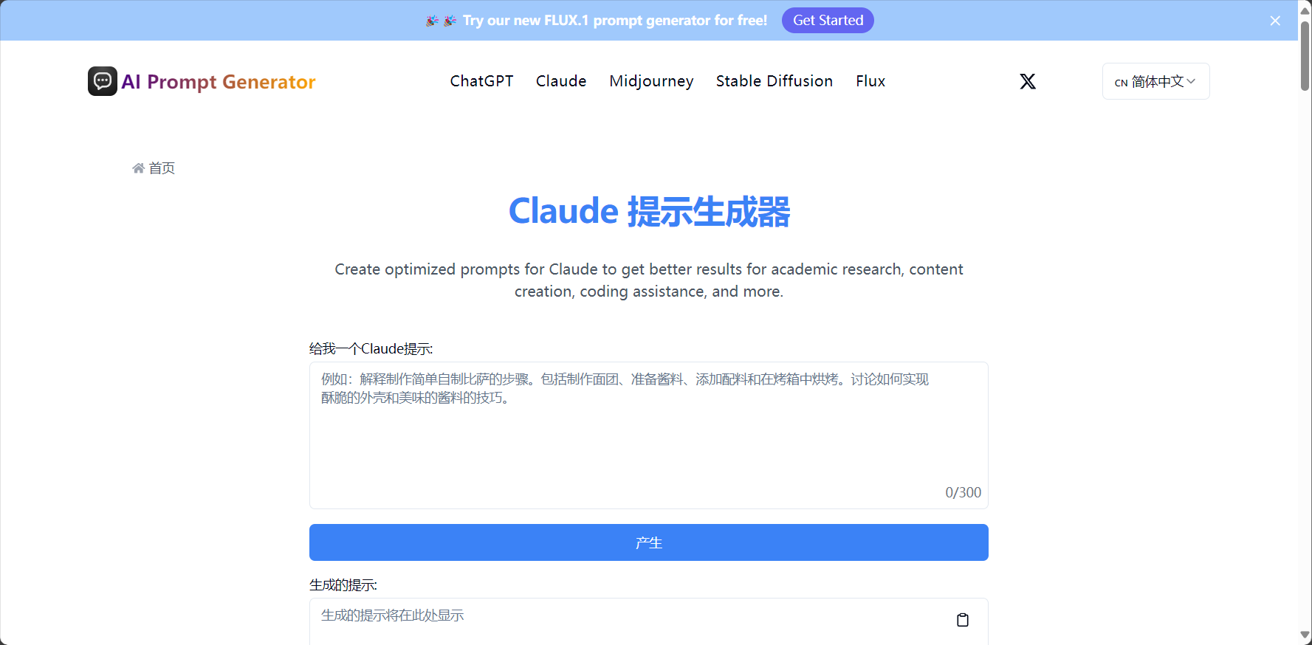Open the ChatGPT nav item

coord(481,81)
